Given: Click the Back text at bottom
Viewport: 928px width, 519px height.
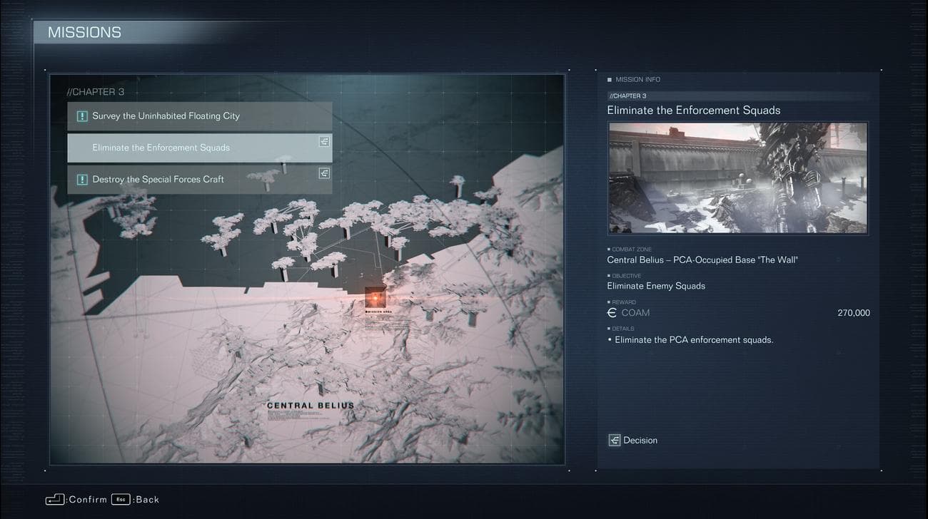Looking at the screenshot, I should point(148,500).
